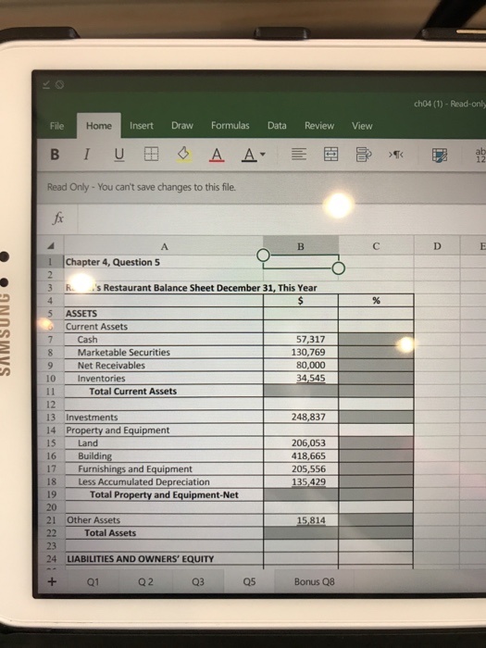The height and width of the screenshot is (648, 486).
Task: Switch to sheet tab Q3
Action: click(198, 582)
